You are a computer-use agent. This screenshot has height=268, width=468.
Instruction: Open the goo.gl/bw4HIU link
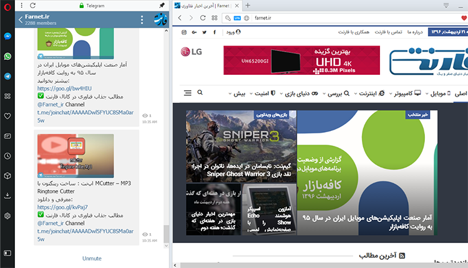point(64,89)
